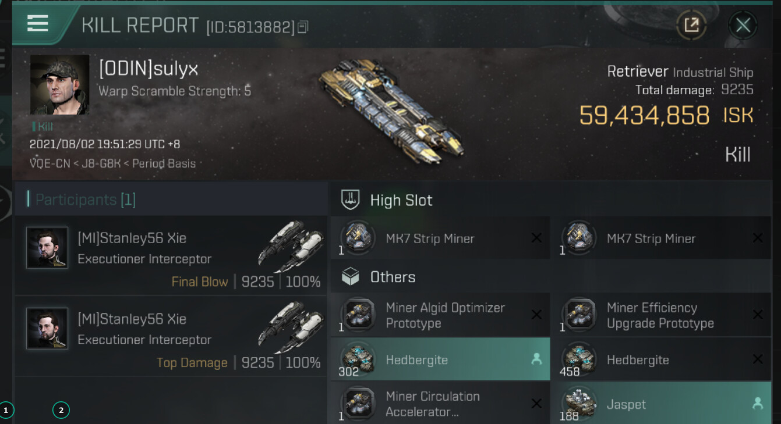The height and width of the screenshot is (424, 781).
Task: Open the Miner Circulation Accelerator item
Action: 440,403
